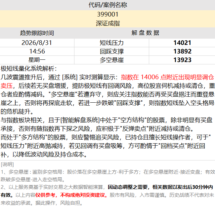The width and height of the screenshot is (215, 206).
Task: Click note line '1、多空悬崖：鉴别多空格局'
Action: (x=107, y=172)
